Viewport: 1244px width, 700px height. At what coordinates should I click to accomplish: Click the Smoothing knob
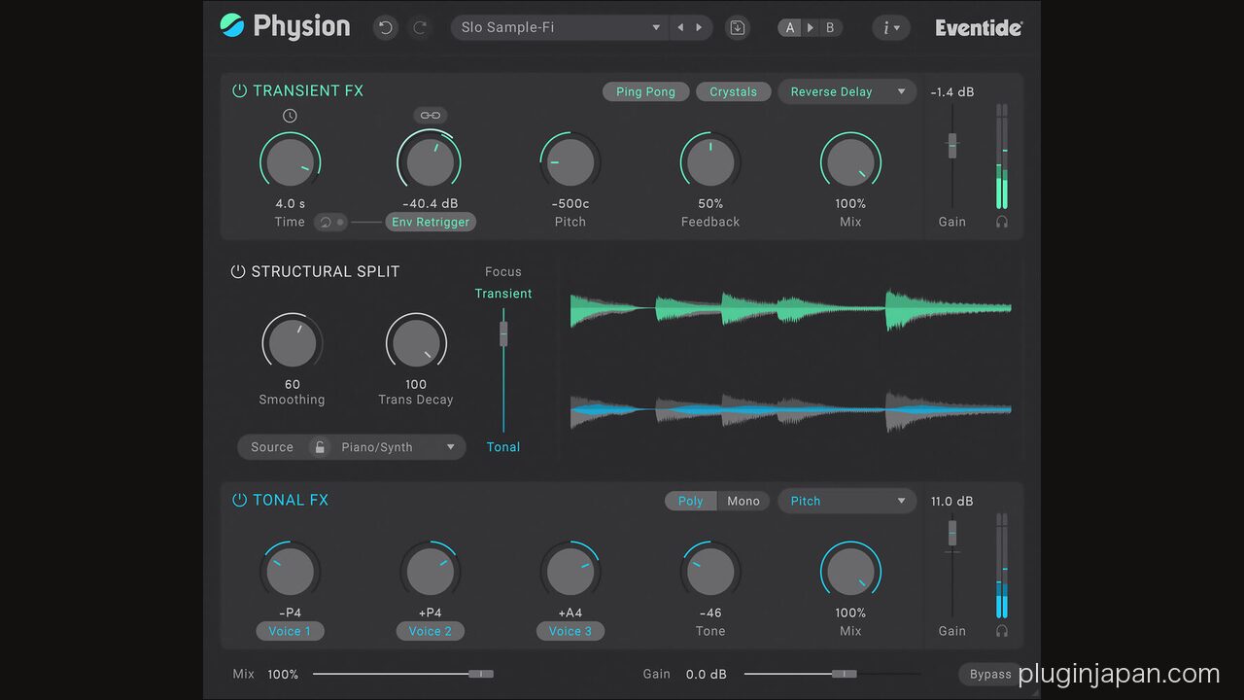coord(292,342)
